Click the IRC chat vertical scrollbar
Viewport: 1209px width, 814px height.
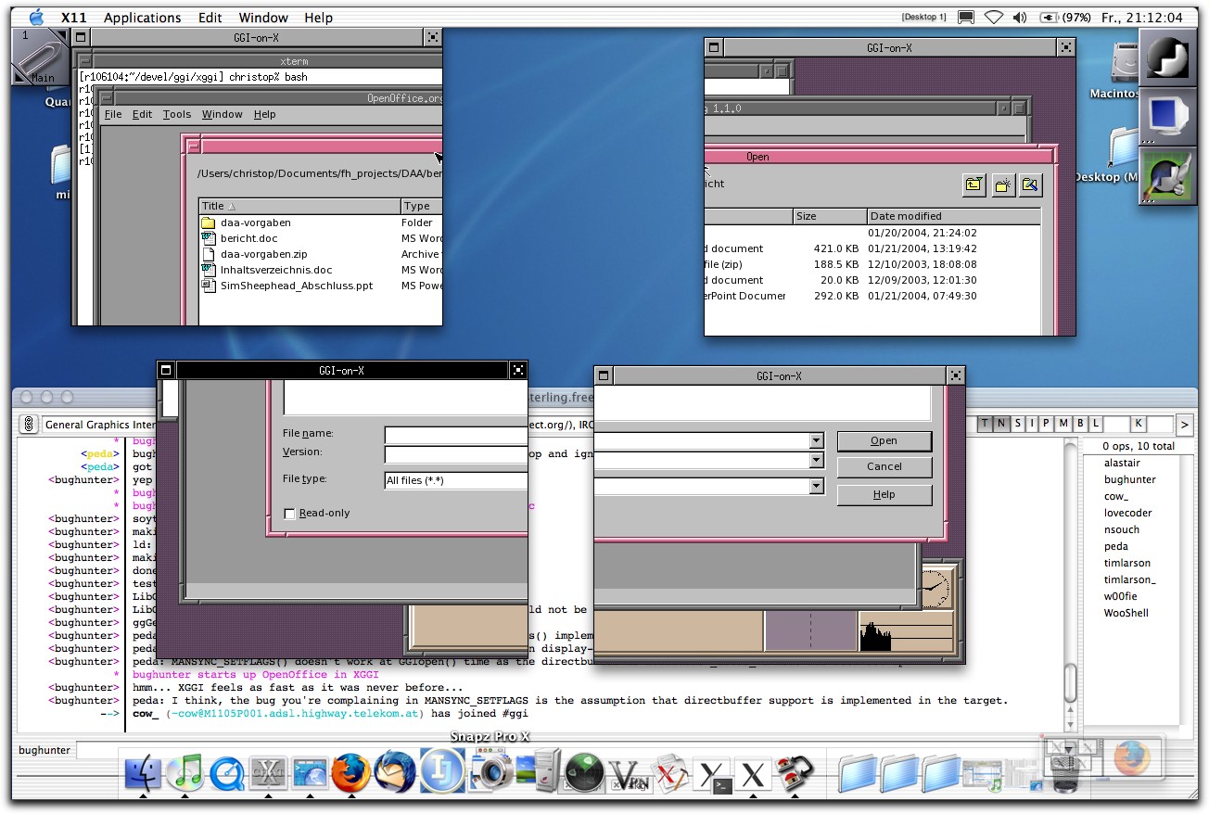pyautogui.click(x=1071, y=586)
